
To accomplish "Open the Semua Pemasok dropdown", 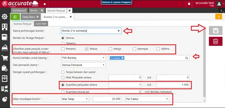I will tap(83, 65).
